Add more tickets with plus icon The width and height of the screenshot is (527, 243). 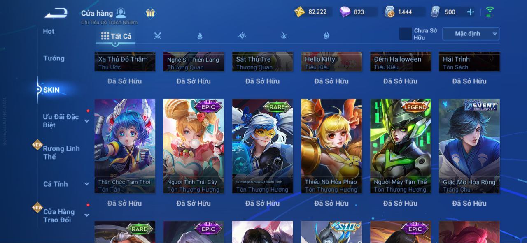tap(471, 12)
